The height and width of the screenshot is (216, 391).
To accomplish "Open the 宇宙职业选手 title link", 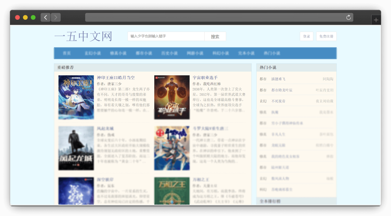I will coord(205,78).
